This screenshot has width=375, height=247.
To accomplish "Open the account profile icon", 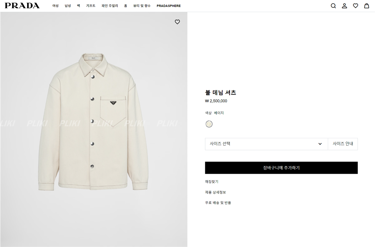I will tap(344, 6).
